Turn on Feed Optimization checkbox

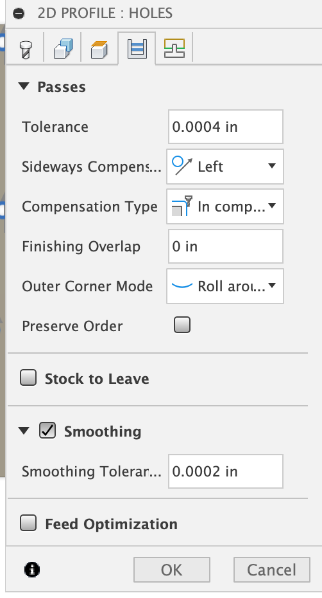click(x=28, y=523)
